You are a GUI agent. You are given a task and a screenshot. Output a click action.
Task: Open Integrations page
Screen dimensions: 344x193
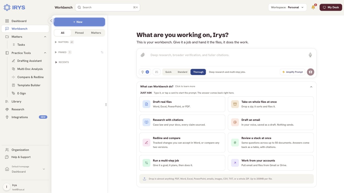pyautogui.click(x=25, y=117)
